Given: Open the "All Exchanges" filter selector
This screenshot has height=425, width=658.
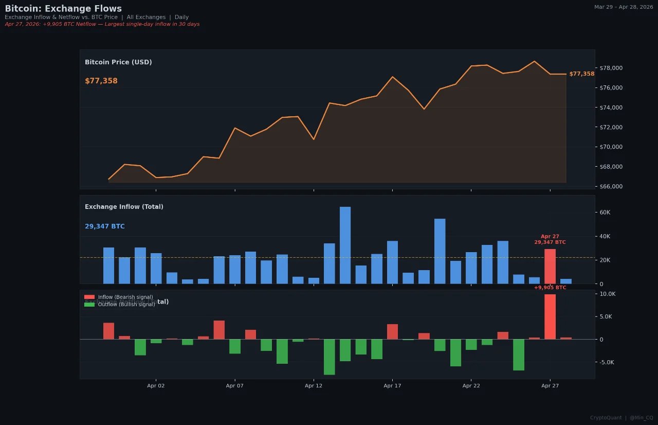Looking at the screenshot, I should [145, 17].
